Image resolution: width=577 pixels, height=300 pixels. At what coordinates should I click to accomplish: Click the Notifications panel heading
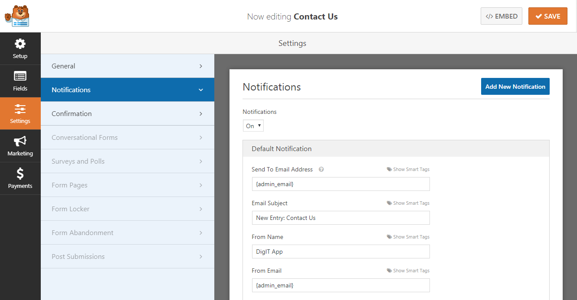point(272,87)
